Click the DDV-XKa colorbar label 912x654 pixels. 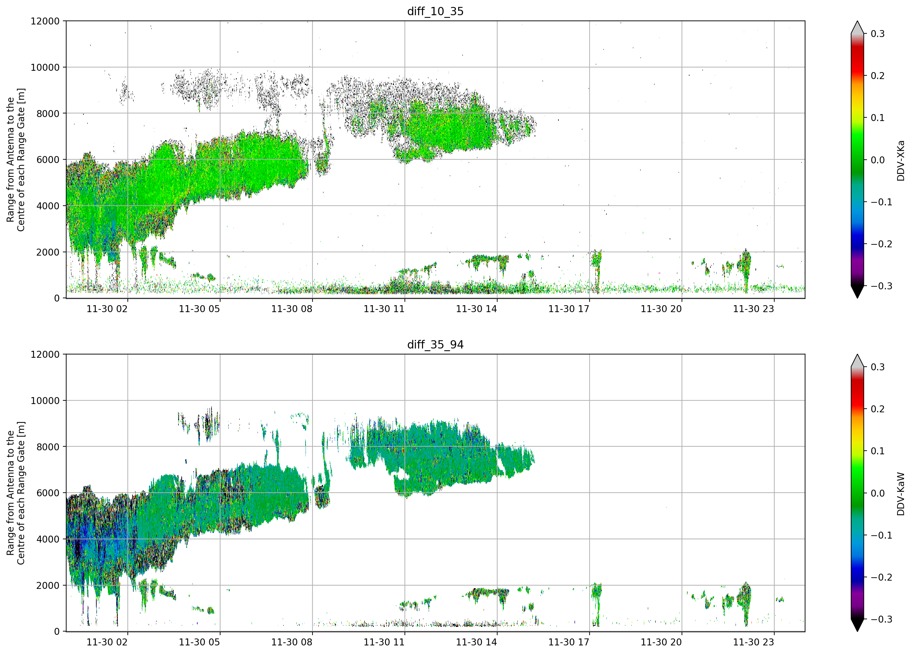click(x=900, y=160)
